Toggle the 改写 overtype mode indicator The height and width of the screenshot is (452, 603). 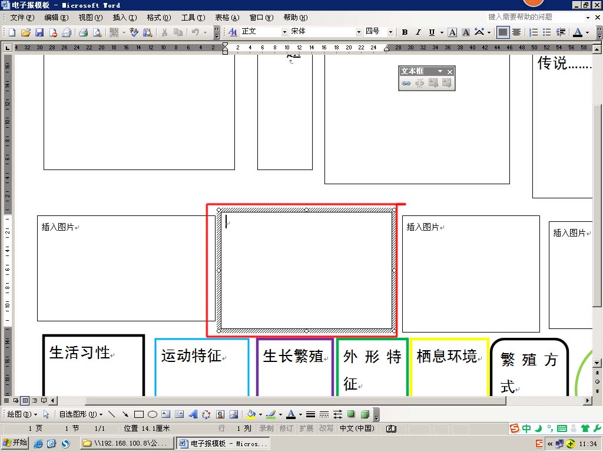click(326, 428)
